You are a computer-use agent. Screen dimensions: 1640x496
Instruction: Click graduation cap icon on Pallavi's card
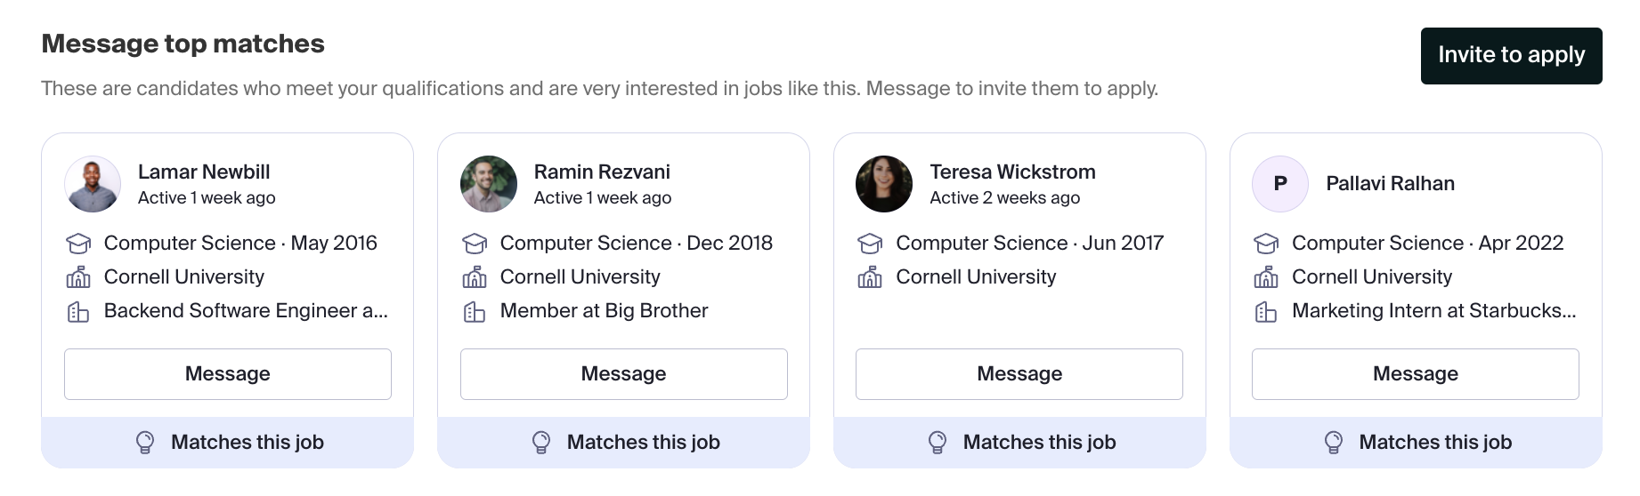(1266, 244)
